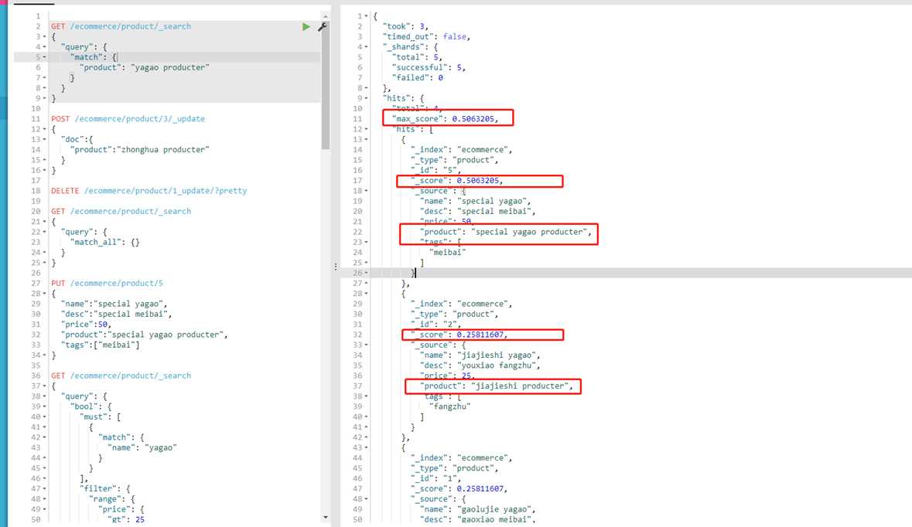
Task: Collapse the PUT body fold arrow at line 28
Action: point(45,294)
